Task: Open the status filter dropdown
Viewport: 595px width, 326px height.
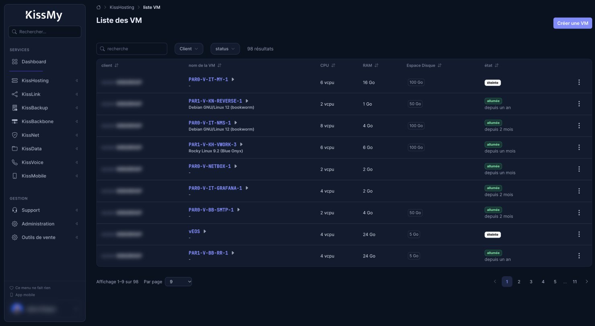Action: pyautogui.click(x=225, y=49)
